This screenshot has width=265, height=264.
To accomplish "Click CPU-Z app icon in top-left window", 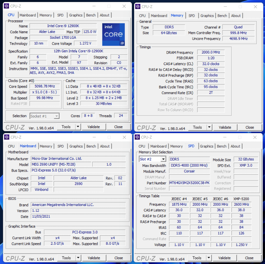I will (x=6, y=6).
